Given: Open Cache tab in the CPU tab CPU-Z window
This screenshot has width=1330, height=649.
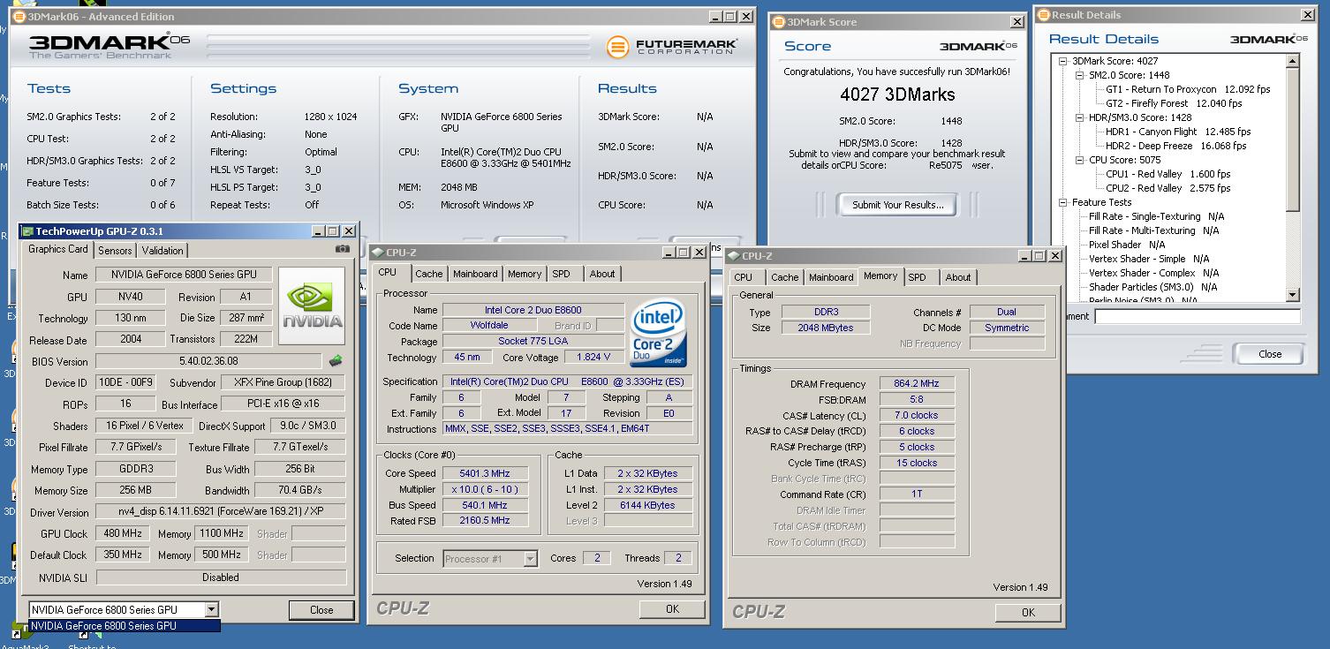Looking at the screenshot, I should coord(429,274).
